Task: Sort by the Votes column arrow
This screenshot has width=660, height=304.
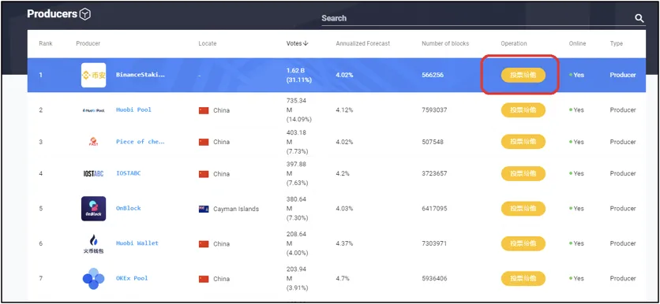Action: pyautogui.click(x=306, y=43)
